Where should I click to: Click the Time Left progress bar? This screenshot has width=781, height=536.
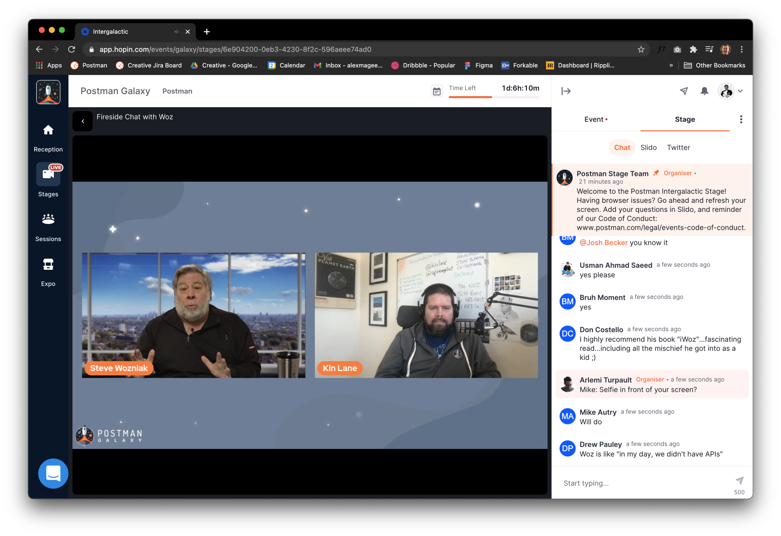pos(494,97)
